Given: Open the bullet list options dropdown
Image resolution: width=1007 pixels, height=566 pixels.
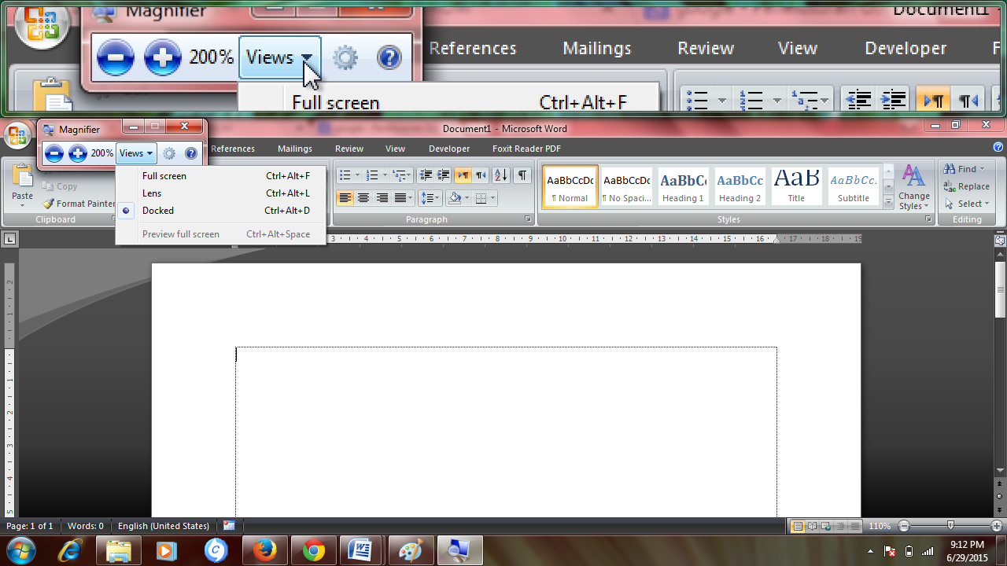Looking at the screenshot, I should pyautogui.click(x=356, y=175).
